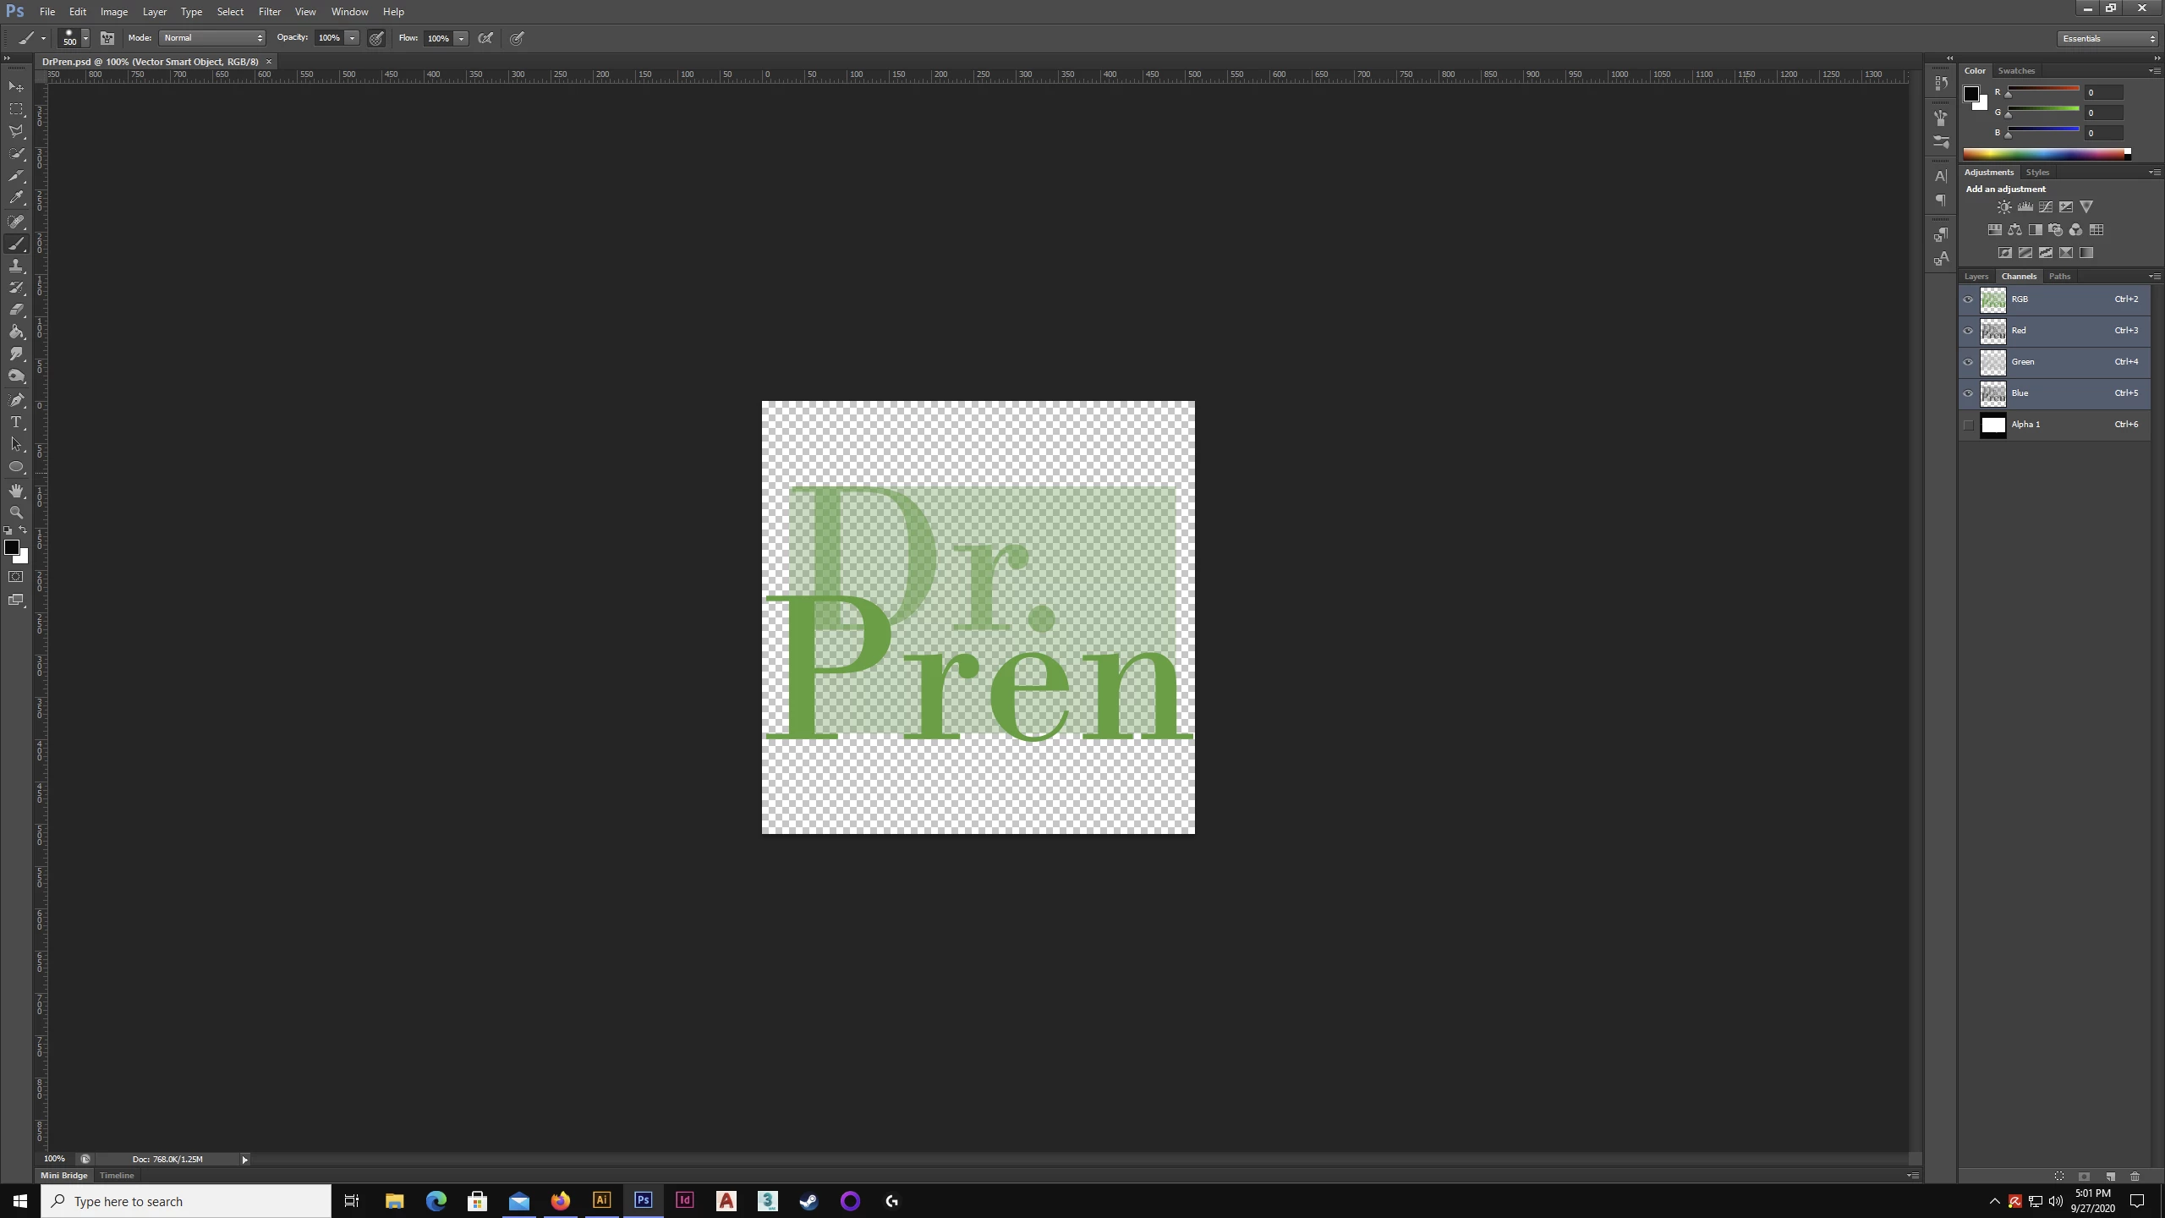Viewport: 2165px width, 1218px height.
Task: Select the Move tool
Action: tap(16, 87)
